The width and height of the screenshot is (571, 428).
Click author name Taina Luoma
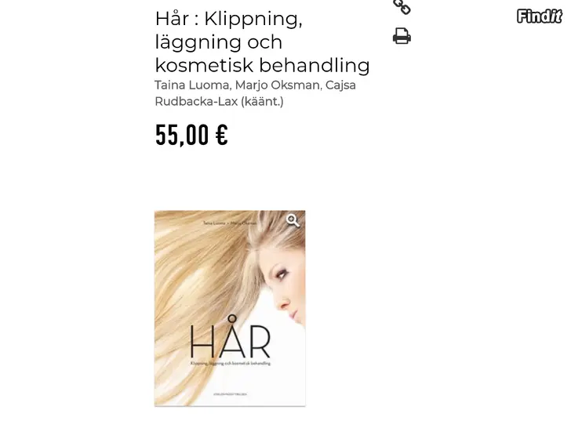pos(193,85)
